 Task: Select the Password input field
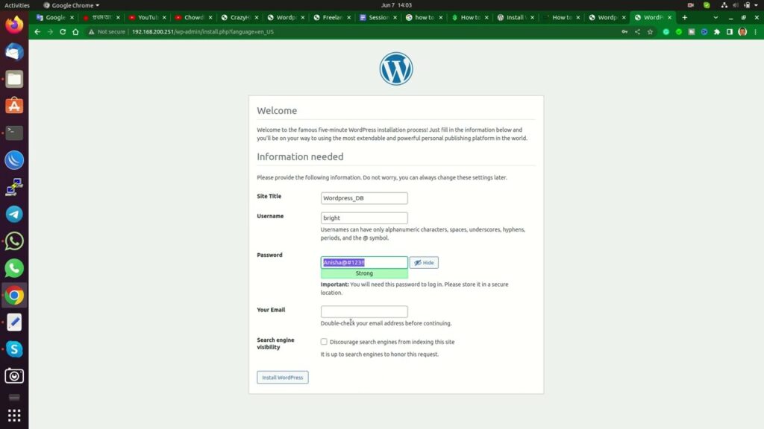[x=364, y=263]
